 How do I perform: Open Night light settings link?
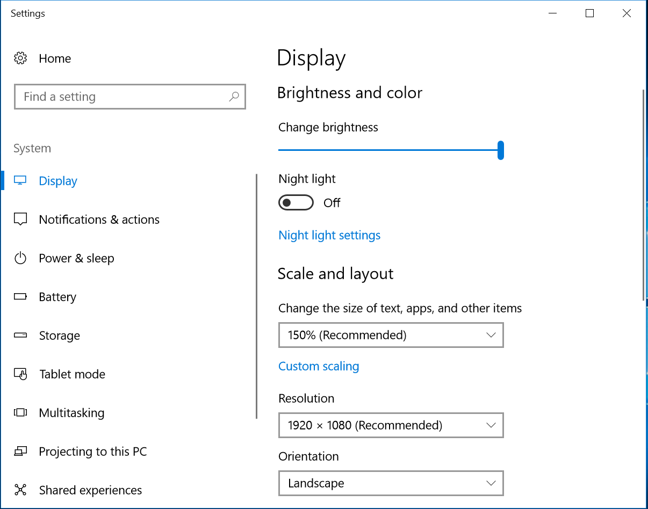pyautogui.click(x=329, y=235)
